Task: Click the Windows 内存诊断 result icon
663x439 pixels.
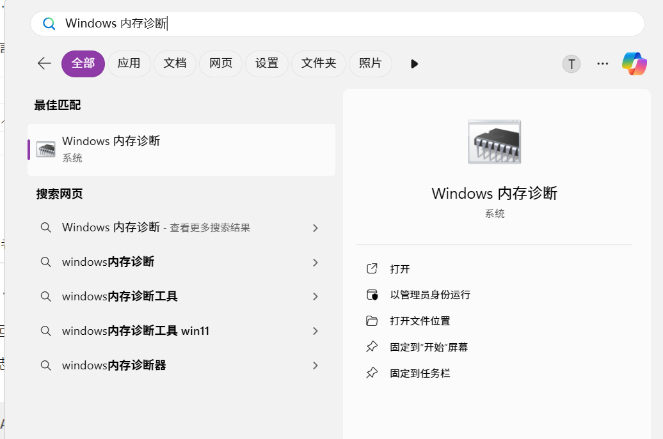Action: click(45, 149)
